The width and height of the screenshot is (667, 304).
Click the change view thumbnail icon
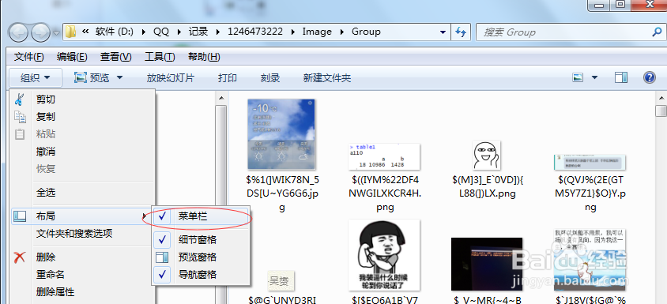click(x=577, y=77)
